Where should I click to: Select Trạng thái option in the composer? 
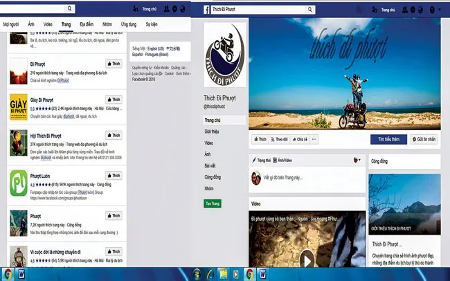tap(262, 160)
